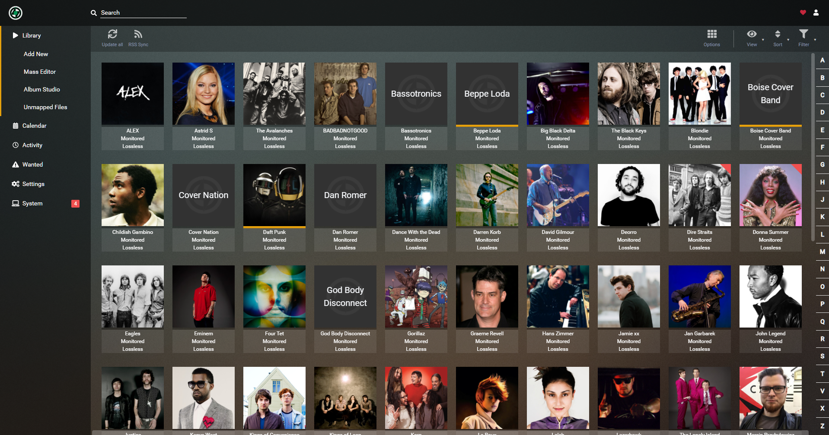The height and width of the screenshot is (435, 829).
Task: Select Mass Editor in sidebar
Action: click(40, 72)
